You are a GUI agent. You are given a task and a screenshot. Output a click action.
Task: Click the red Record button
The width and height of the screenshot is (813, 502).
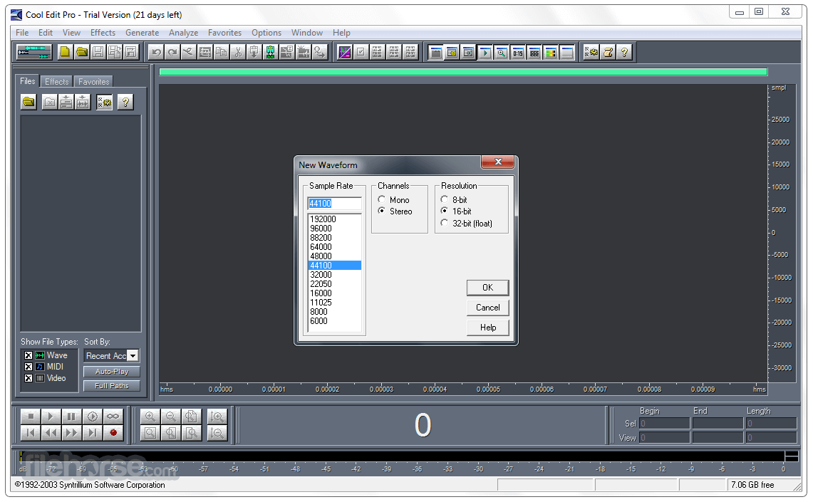click(113, 433)
